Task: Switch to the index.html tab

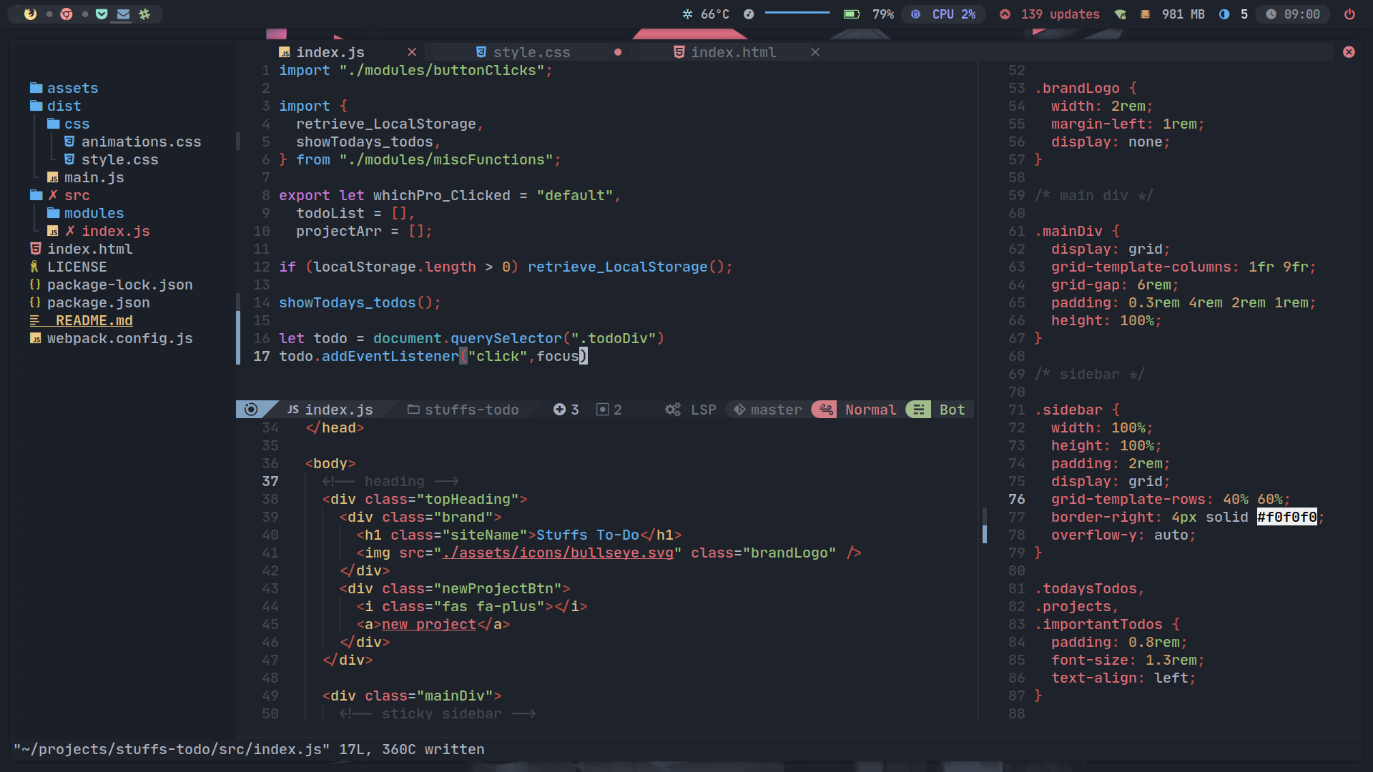Action: [732, 52]
